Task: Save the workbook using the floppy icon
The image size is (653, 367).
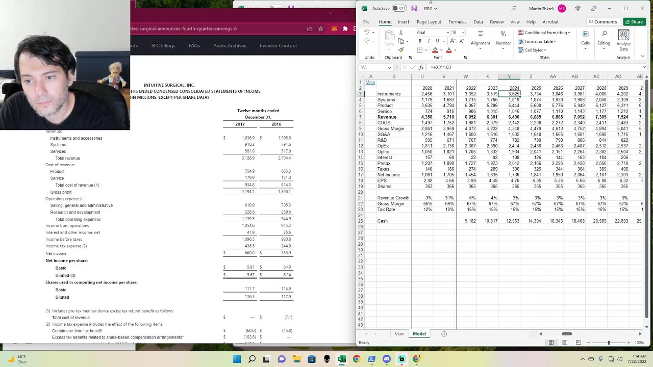Action: (414, 9)
